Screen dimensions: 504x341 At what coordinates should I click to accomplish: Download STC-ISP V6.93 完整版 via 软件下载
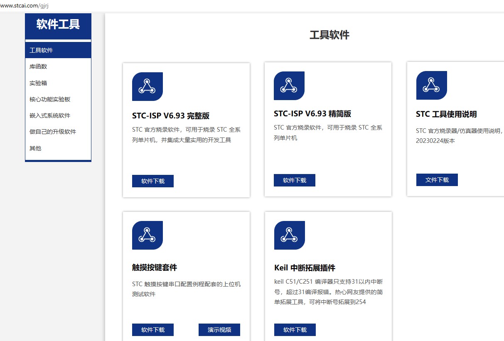153,181
